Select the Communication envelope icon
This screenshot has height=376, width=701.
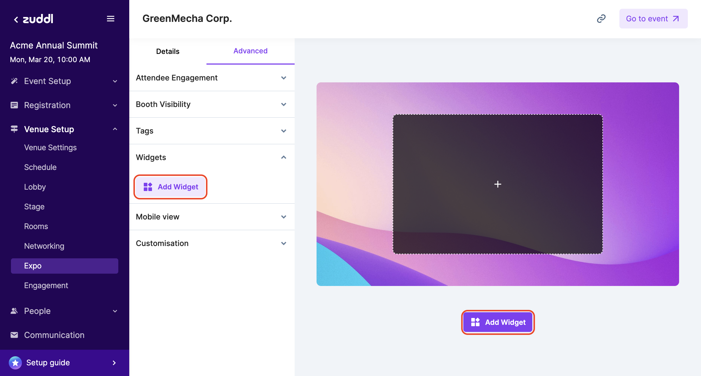pos(14,335)
